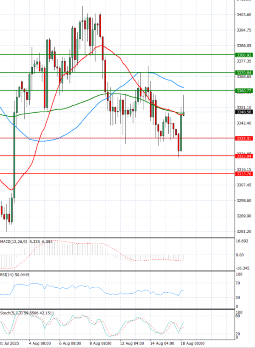Click the 3281.20 price axis value
Image resolution: width=255 pixels, height=348 pixels.
pyautogui.click(x=244, y=232)
